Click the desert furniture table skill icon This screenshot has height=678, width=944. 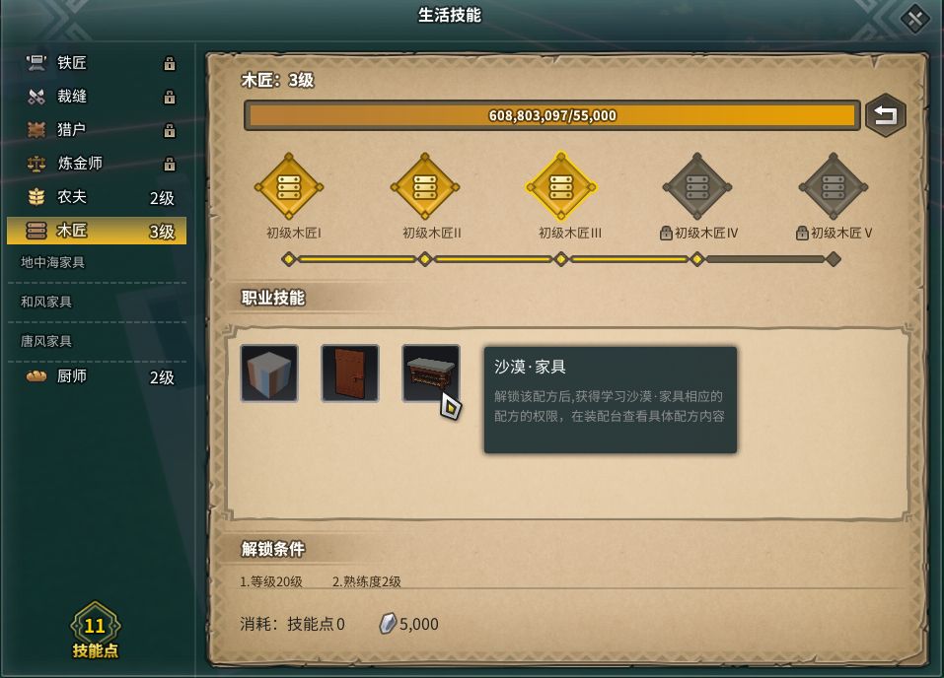coord(431,373)
